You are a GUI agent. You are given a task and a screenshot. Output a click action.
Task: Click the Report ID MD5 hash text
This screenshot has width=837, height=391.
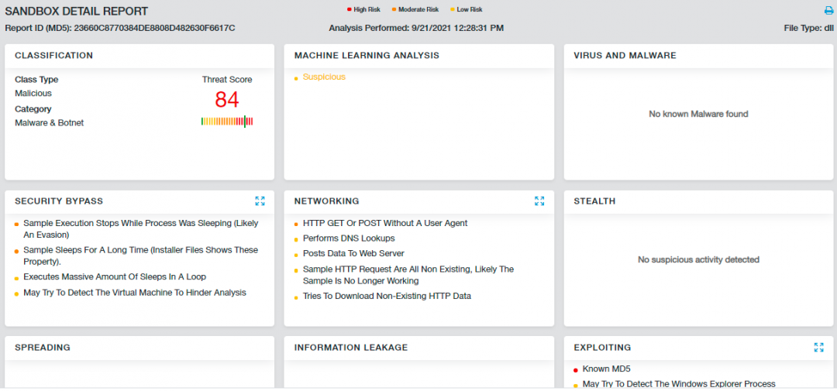pyautogui.click(x=154, y=28)
